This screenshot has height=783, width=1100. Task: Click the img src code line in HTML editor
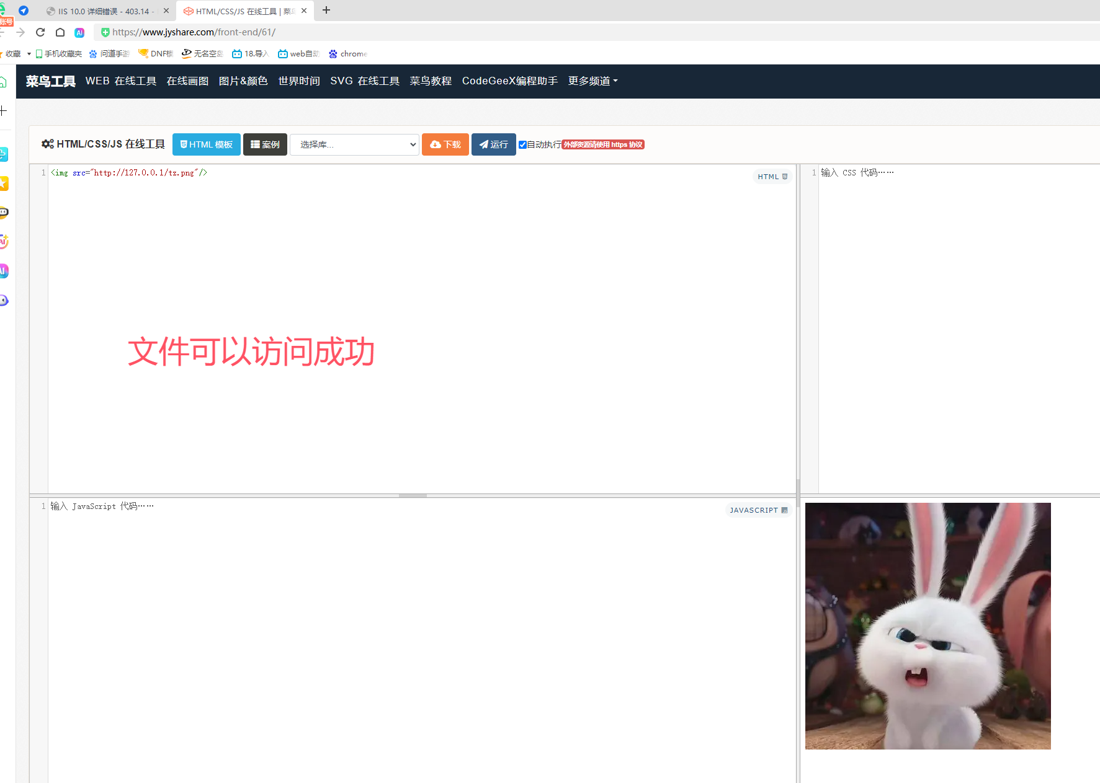click(x=129, y=173)
